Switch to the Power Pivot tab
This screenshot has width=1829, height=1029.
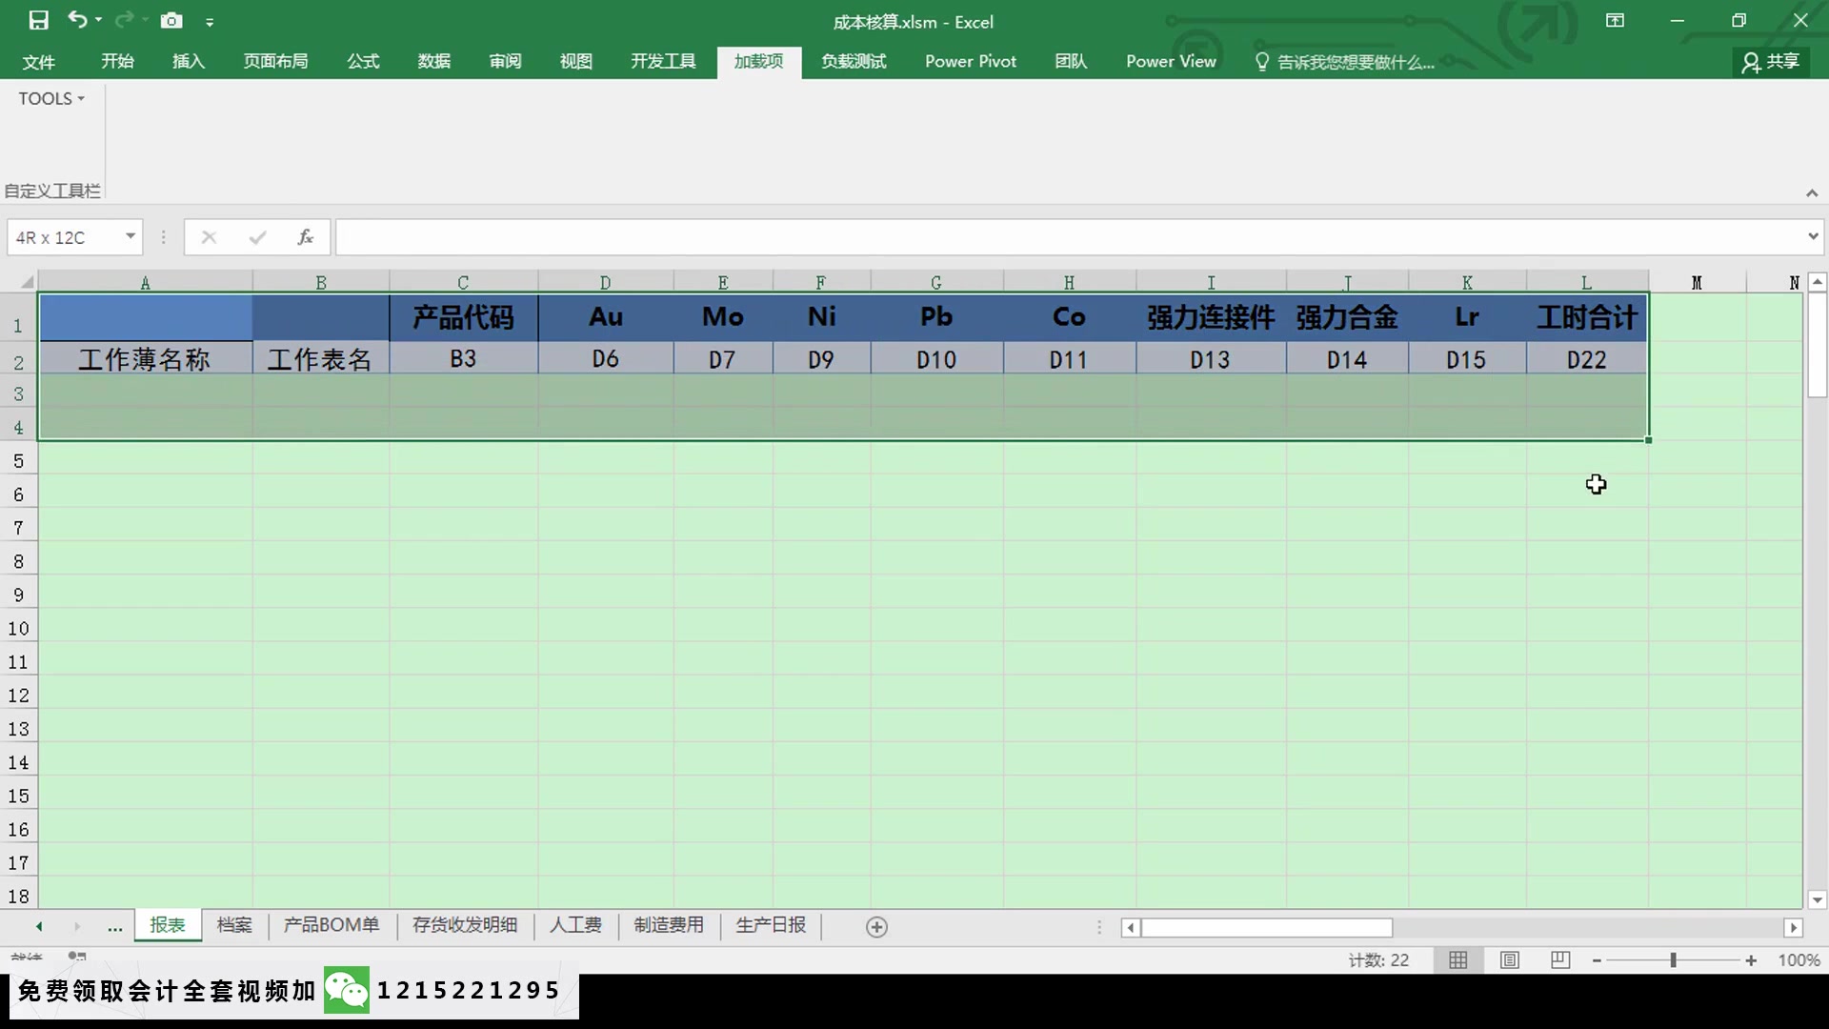click(971, 61)
